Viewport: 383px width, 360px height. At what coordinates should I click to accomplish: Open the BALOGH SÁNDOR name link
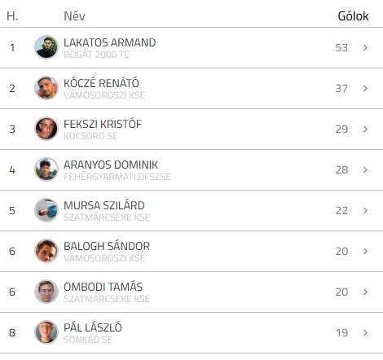pos(107,246)
